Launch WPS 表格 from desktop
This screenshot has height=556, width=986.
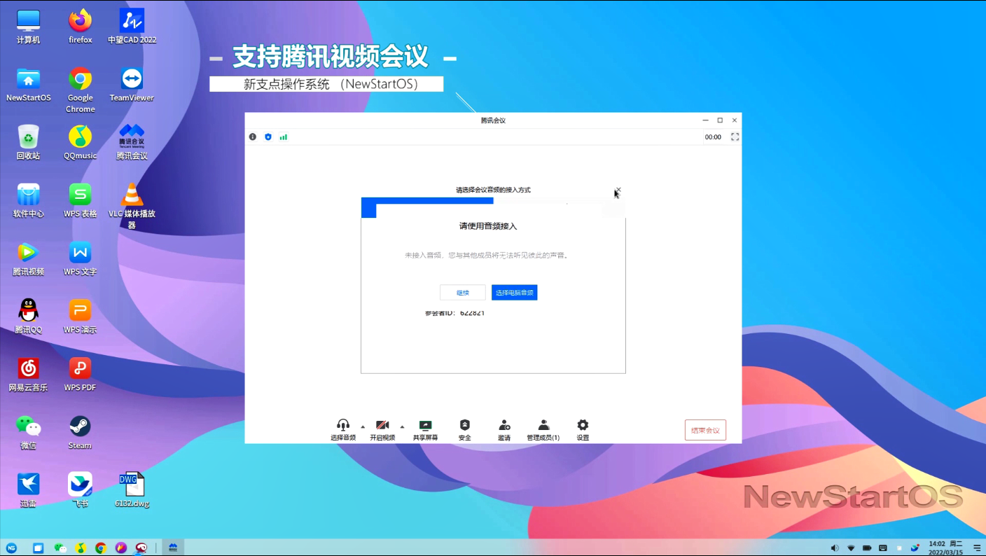point(81,200)
